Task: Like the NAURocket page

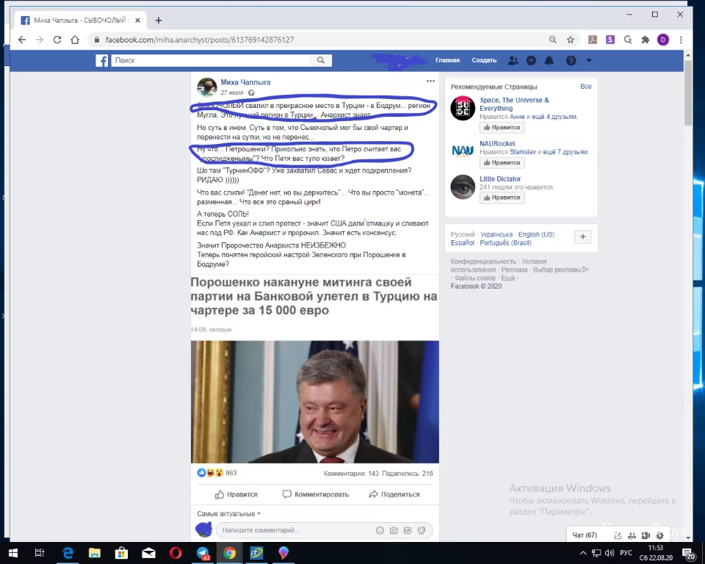Action: (502, 162)
